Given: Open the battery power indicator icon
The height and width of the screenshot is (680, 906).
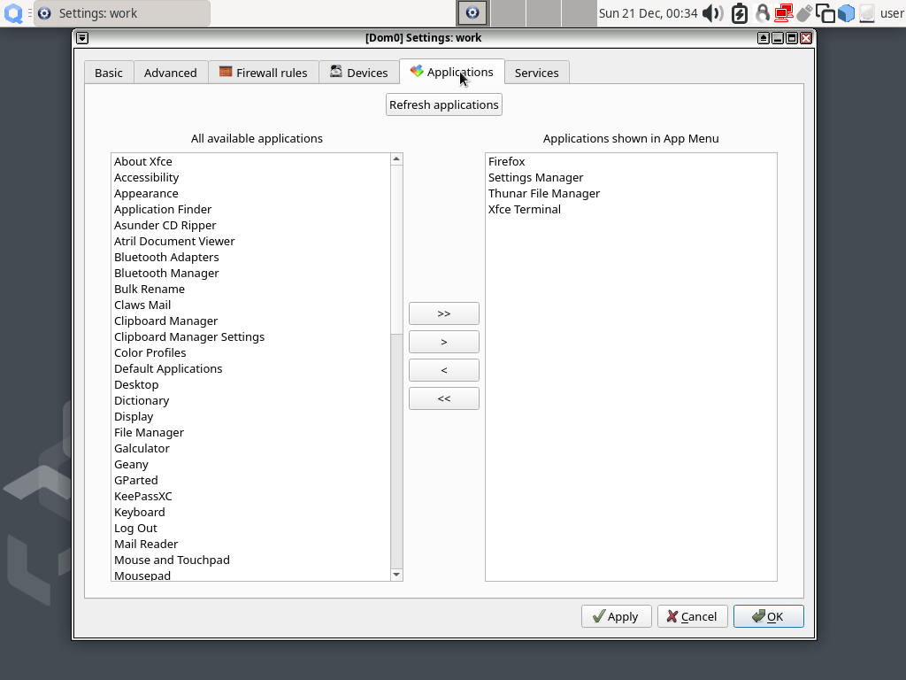Looking at the screenshot, I should pyautogui.click(x=740, y=13).
